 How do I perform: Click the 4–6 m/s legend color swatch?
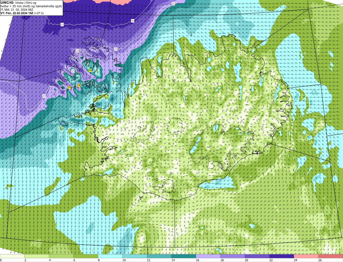61,256
